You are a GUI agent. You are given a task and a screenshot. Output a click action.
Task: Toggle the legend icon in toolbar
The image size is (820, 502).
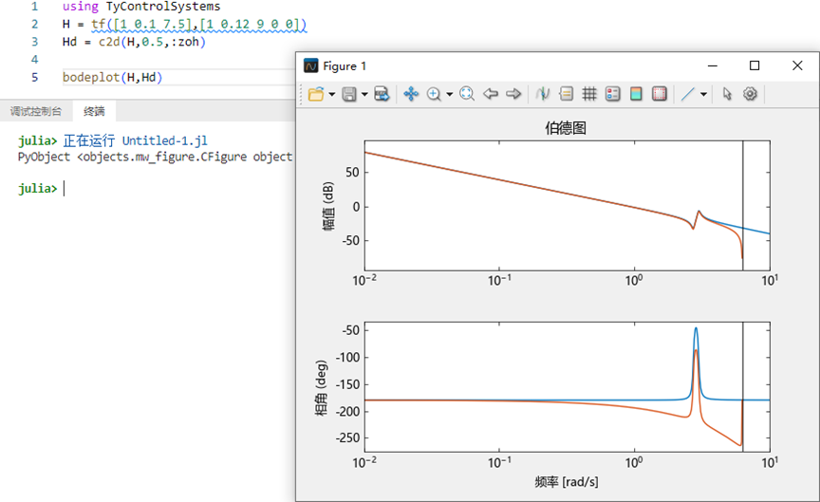[x=612, y=94]
